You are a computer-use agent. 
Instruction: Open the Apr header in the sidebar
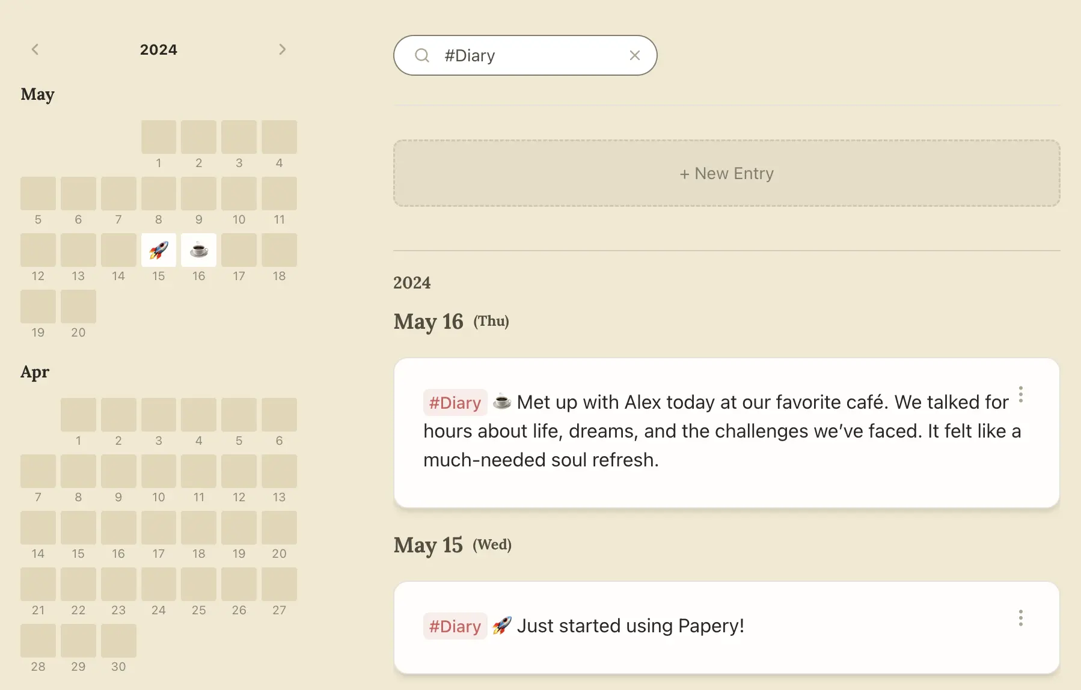[34, 372]
